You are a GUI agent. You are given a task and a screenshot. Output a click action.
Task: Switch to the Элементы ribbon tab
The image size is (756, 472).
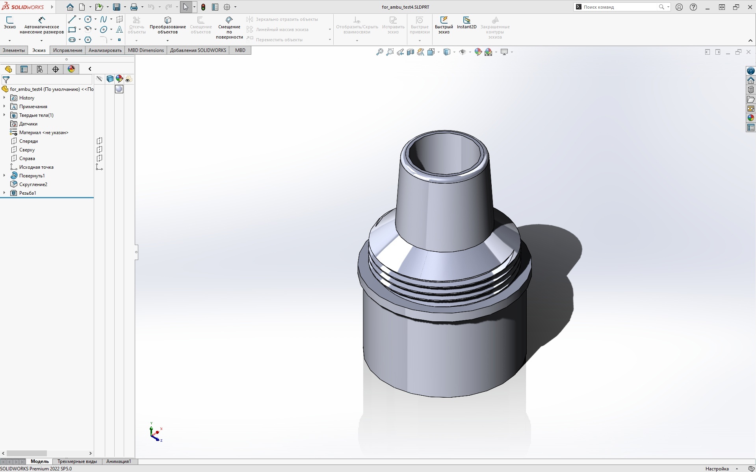14,50
